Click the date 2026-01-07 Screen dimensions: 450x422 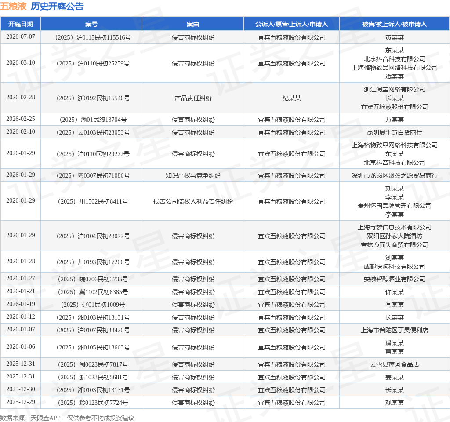[x=20, y=329]
